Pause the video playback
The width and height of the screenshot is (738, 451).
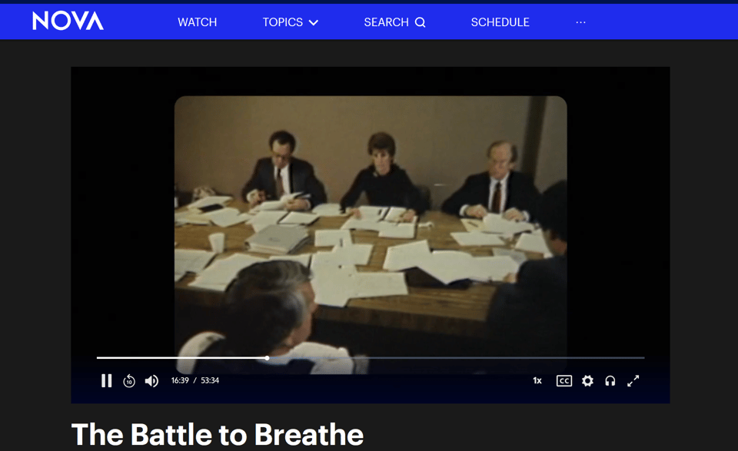click(x=106, y=380)
